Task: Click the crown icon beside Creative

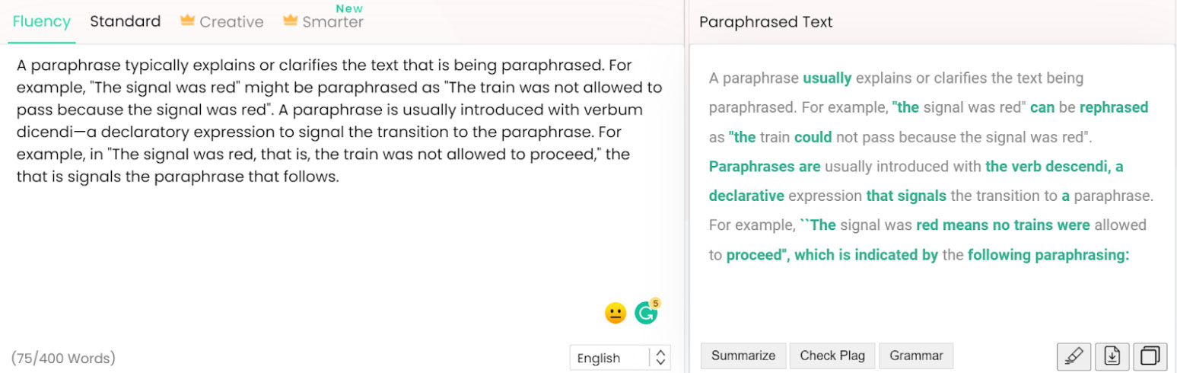Action: (x=187, y=21)
